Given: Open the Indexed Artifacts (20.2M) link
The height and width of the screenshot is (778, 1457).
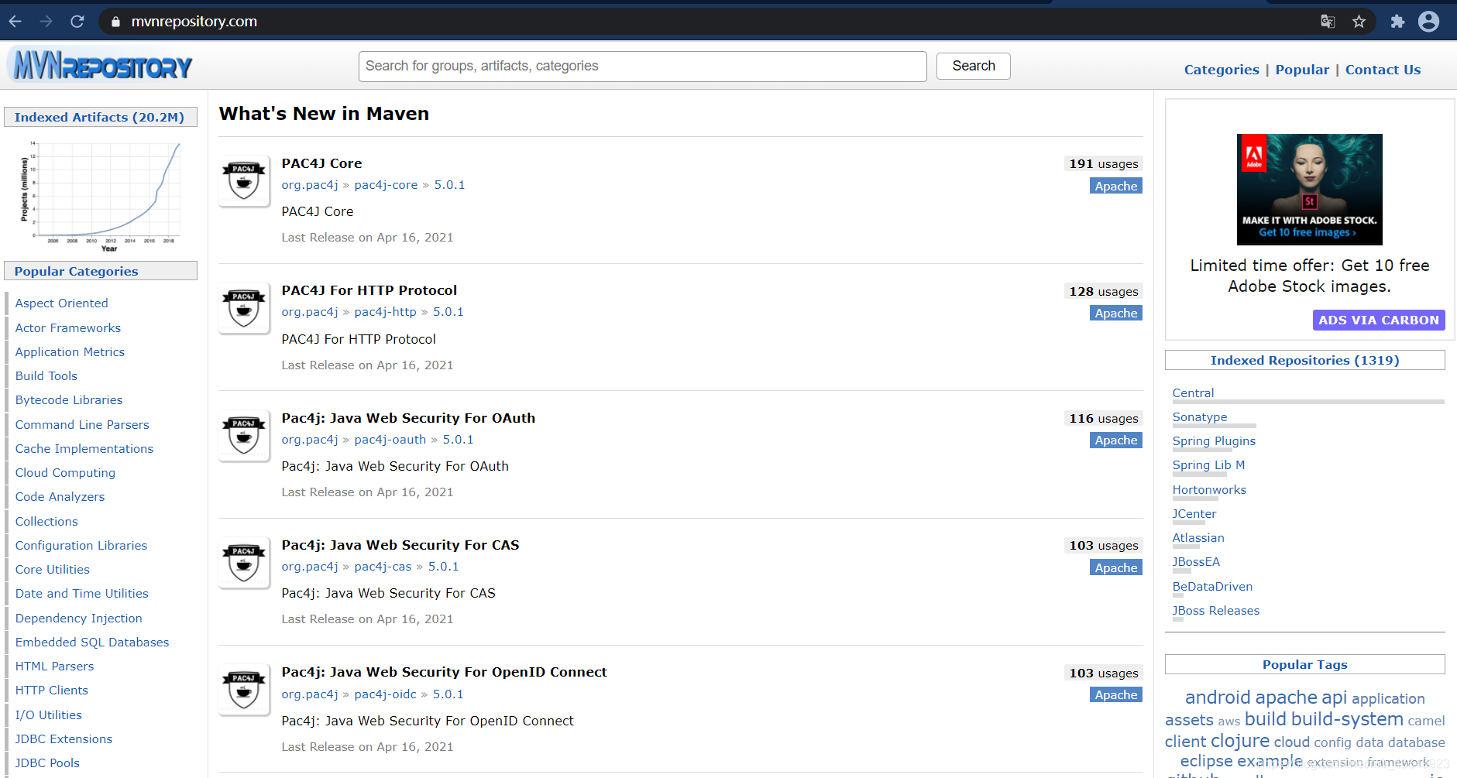Looking at the screenshot, I should (99, 118).
